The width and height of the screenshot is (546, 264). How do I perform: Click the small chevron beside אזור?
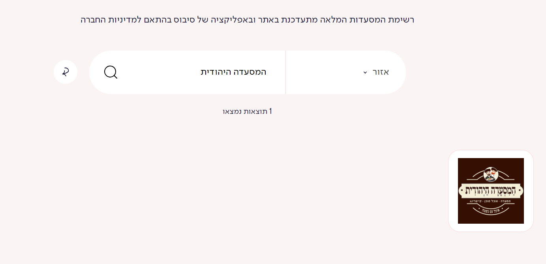365,73
